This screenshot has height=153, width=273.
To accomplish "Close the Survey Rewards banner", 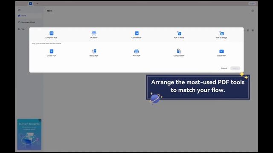I will pos(40,120).
